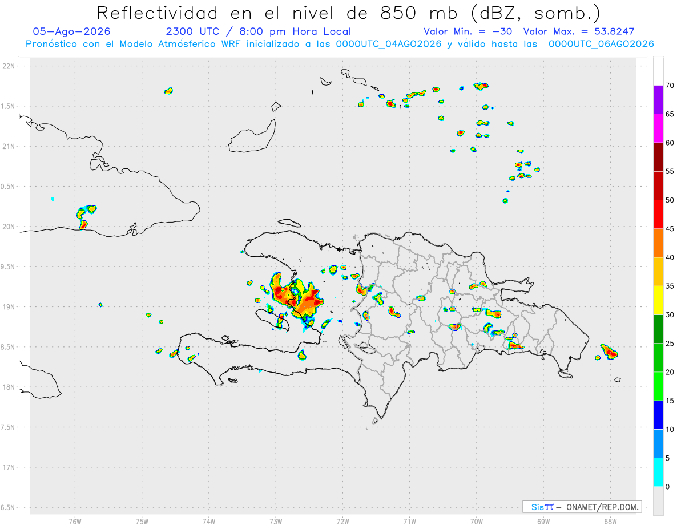The height and width of the screenshot is (529, 685).
Task: Click the light blue 5–10 dBZ band
Action: click(658, 444)
